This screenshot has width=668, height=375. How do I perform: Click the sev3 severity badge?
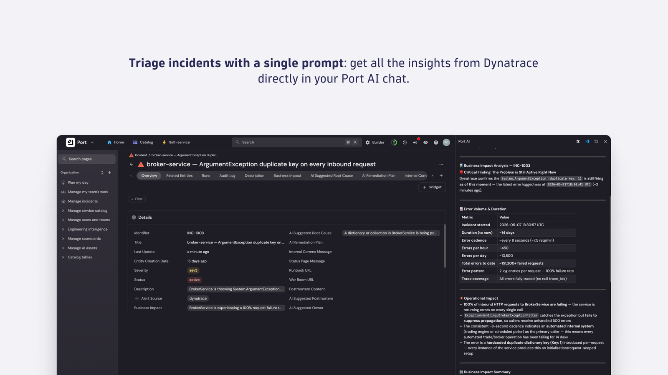[193, 270]
